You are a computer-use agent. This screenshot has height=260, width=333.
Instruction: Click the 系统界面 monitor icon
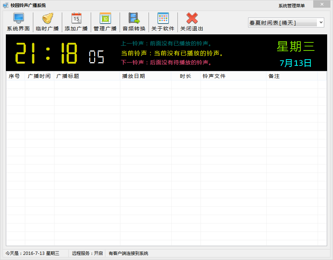(x=18, y=18)
